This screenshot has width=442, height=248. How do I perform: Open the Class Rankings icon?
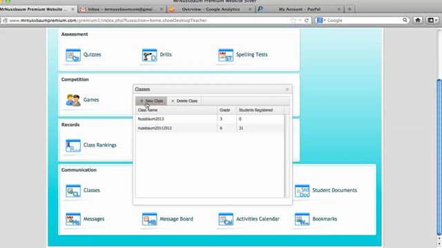pyautogui.click(x=73, y=145)
